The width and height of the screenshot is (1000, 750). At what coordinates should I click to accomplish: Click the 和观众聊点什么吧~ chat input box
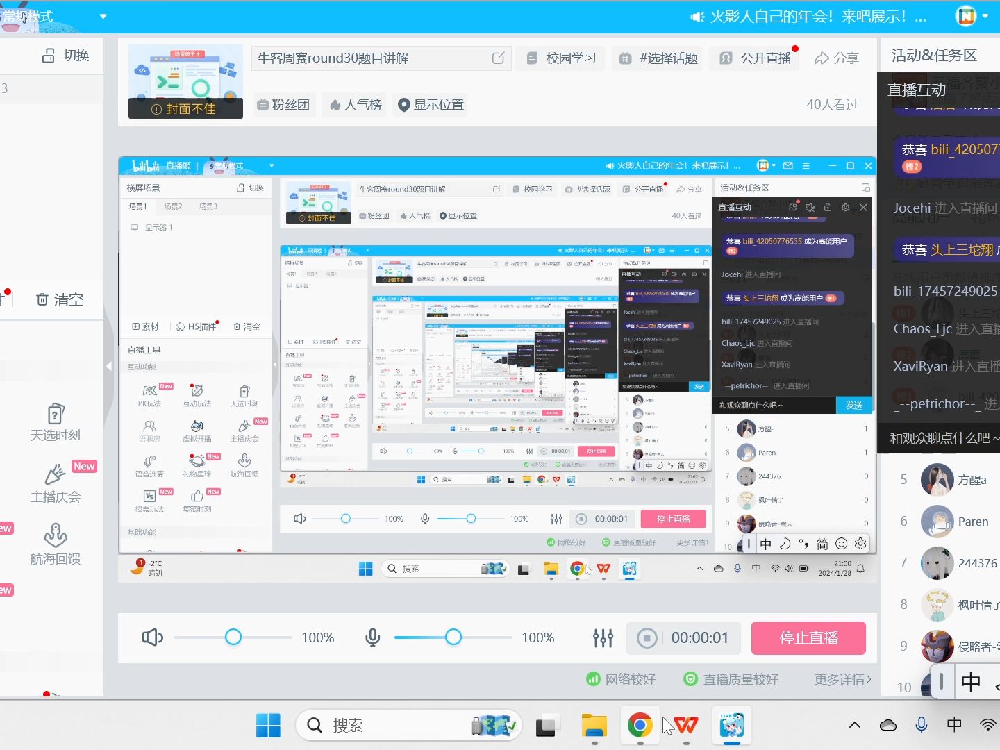pos(939,438)
